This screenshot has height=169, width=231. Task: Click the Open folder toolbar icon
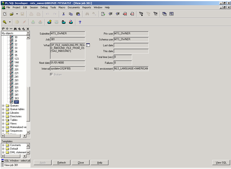coord(12,14)
